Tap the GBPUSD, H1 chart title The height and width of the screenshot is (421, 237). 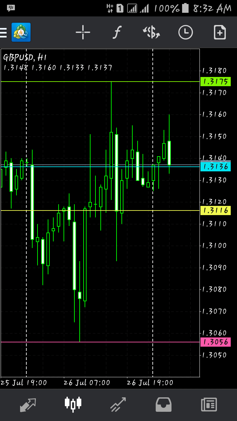[25, 58]
